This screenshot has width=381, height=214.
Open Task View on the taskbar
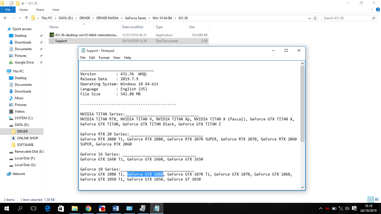33,208
